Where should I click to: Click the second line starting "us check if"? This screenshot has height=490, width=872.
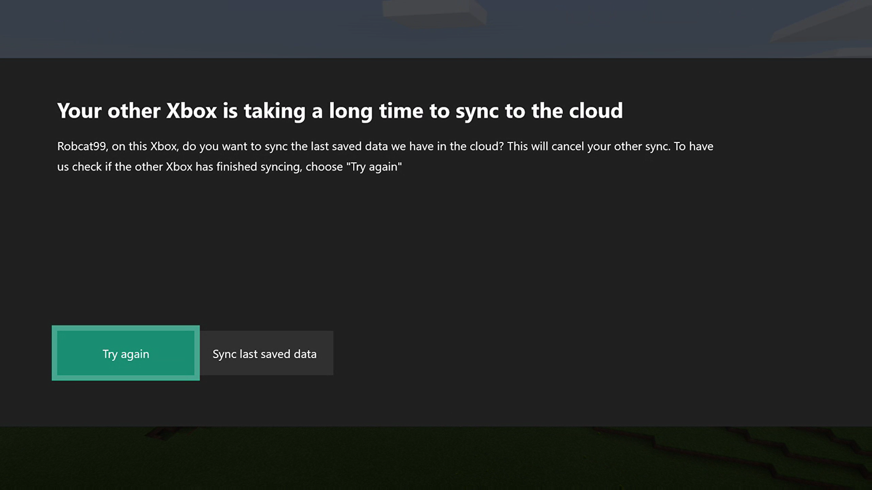pos(229,167)
